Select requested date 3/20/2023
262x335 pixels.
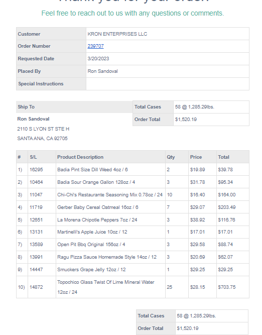[98, 59]
